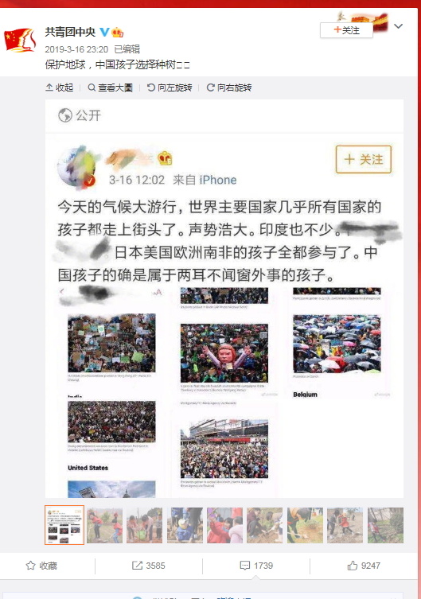Screen dimensions: 421x599
Task: Rotate the image left with 向左旋转
Action: click(170, 88)
